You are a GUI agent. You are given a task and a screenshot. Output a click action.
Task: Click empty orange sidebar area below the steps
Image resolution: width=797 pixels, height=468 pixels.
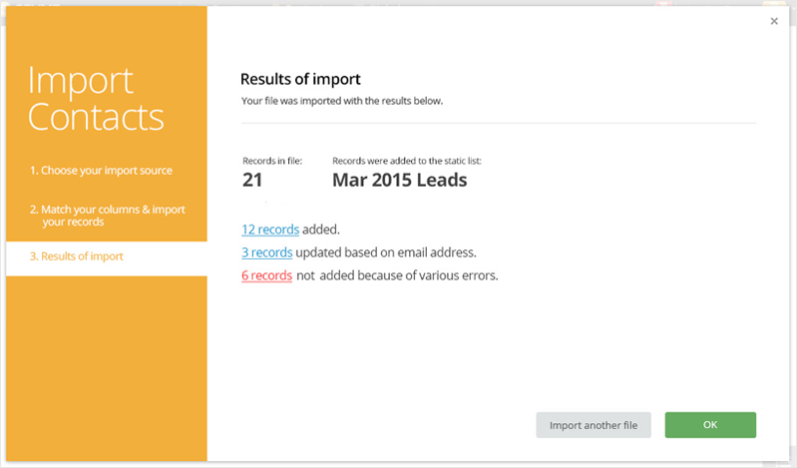[x=107, y=369]
